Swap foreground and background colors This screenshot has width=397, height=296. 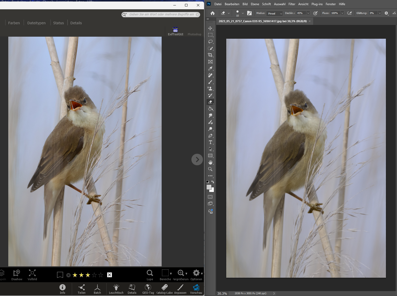213,182
